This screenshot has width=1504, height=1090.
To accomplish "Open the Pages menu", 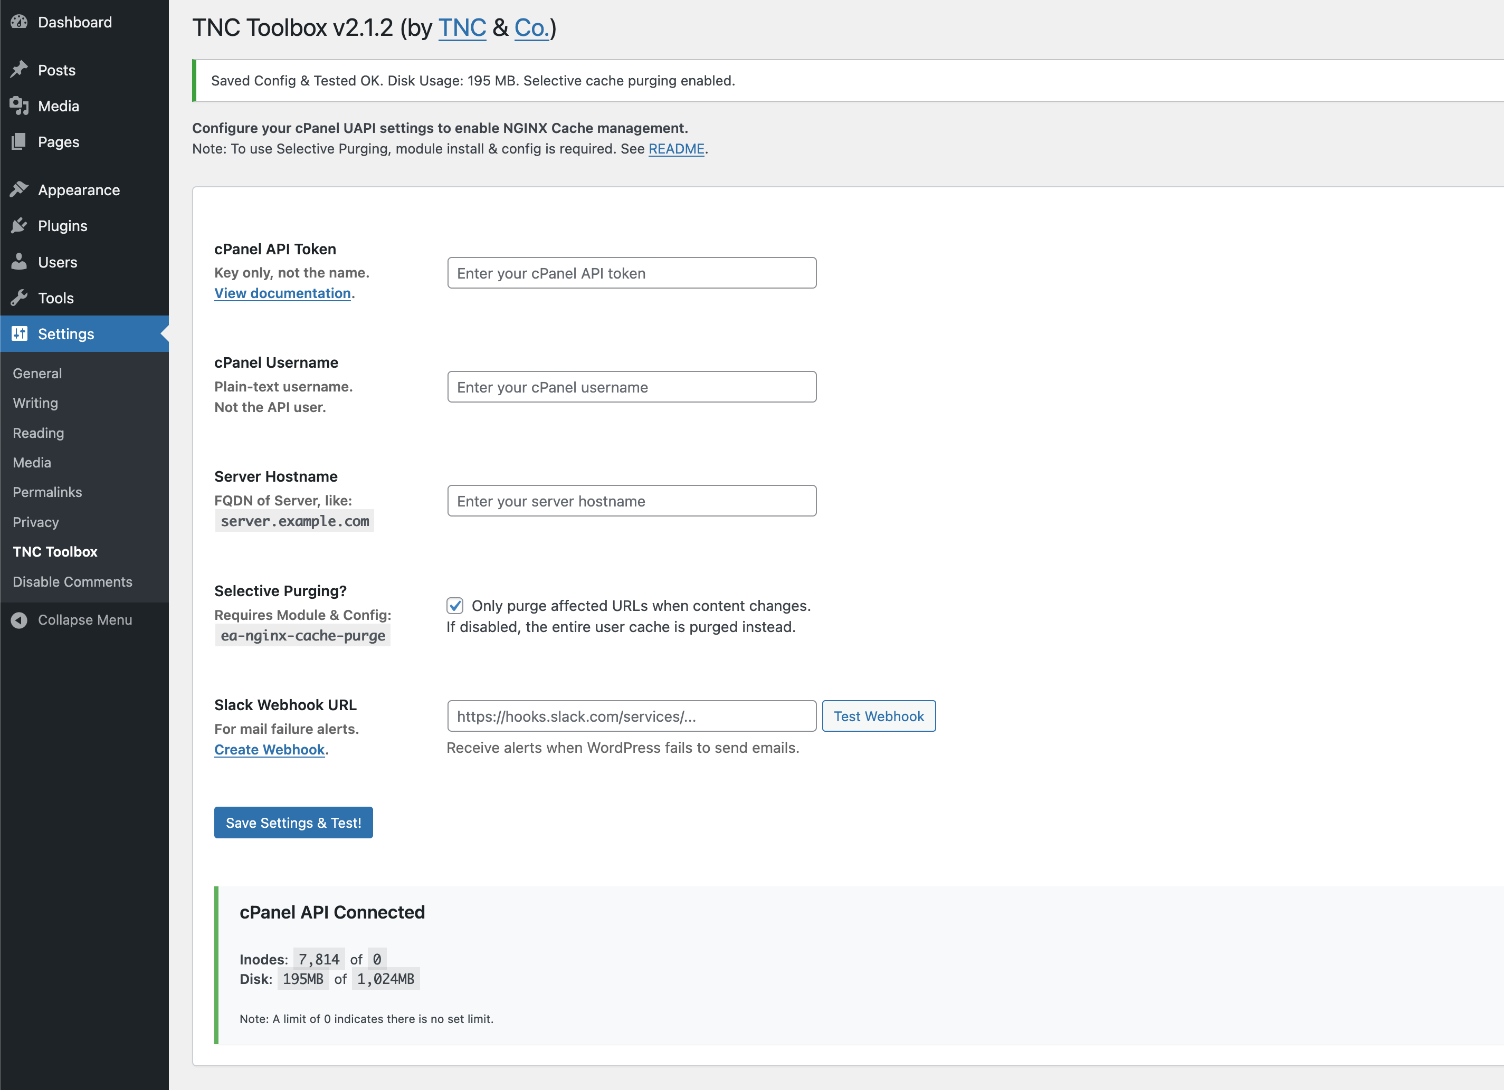I will [x=84, y=141].
